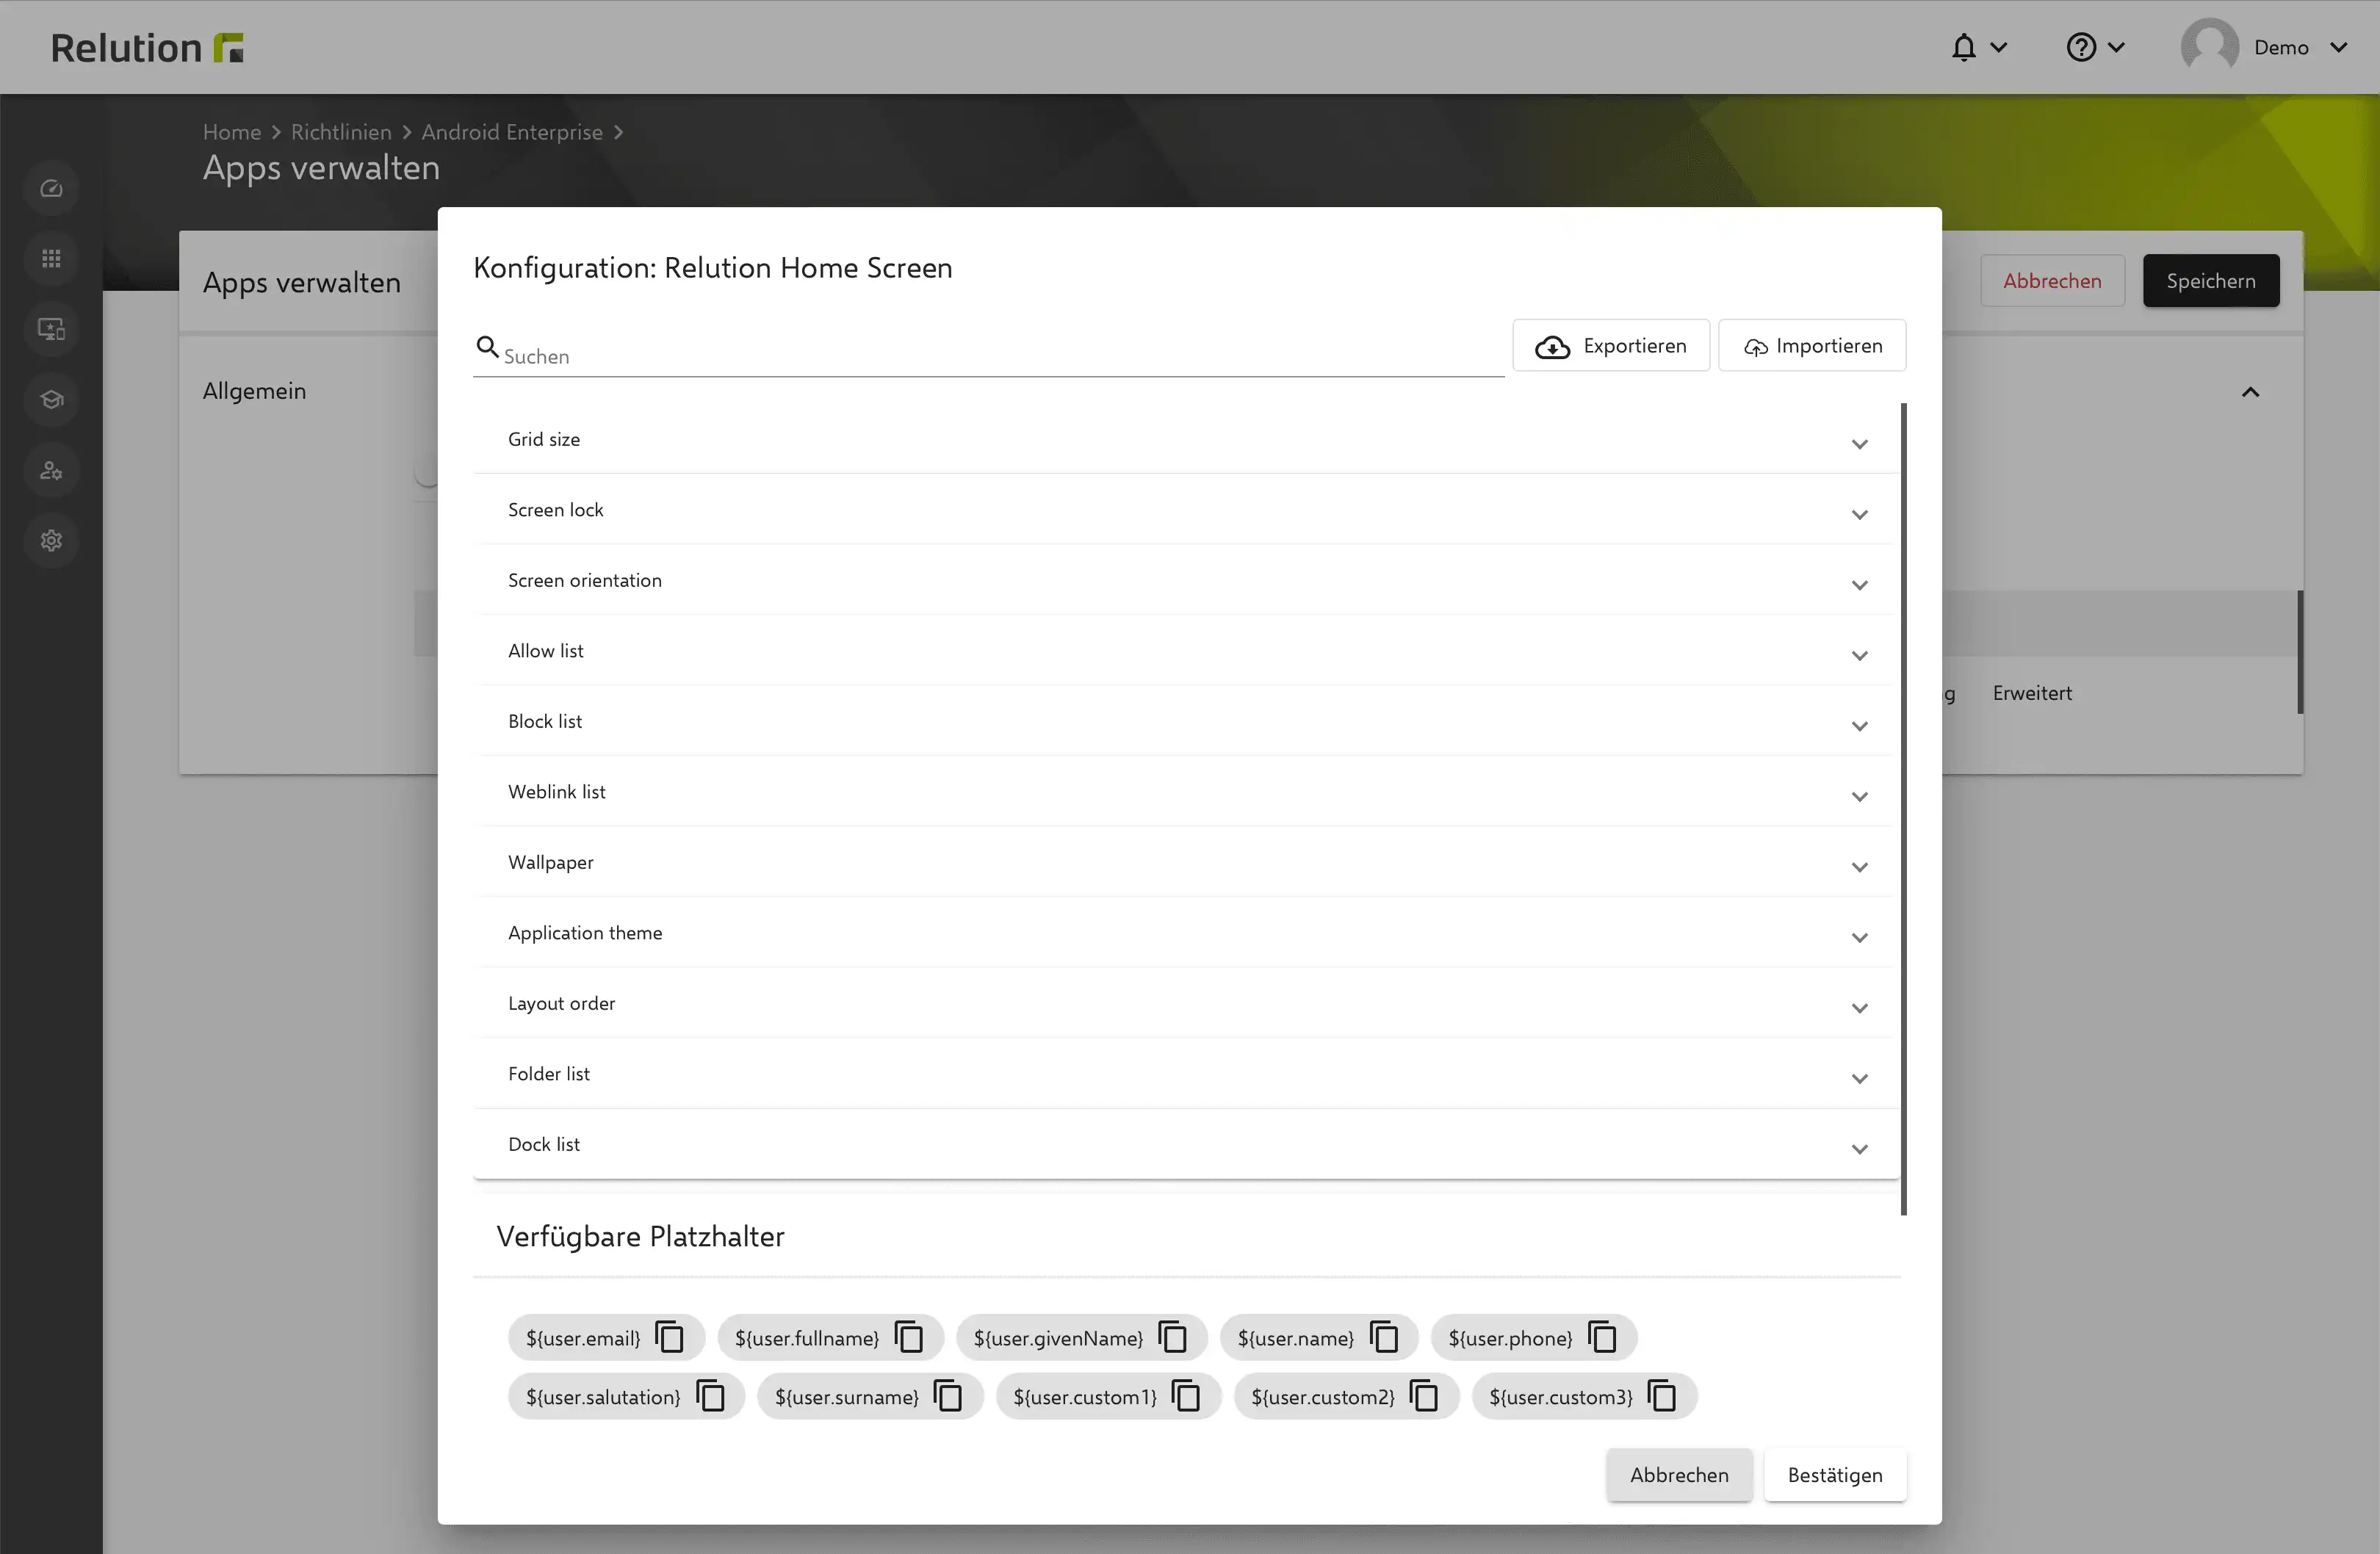Open the settings gear sidebar icon
The width and height of the screenshot is (2380, 1554).
[x=51, y=541]
